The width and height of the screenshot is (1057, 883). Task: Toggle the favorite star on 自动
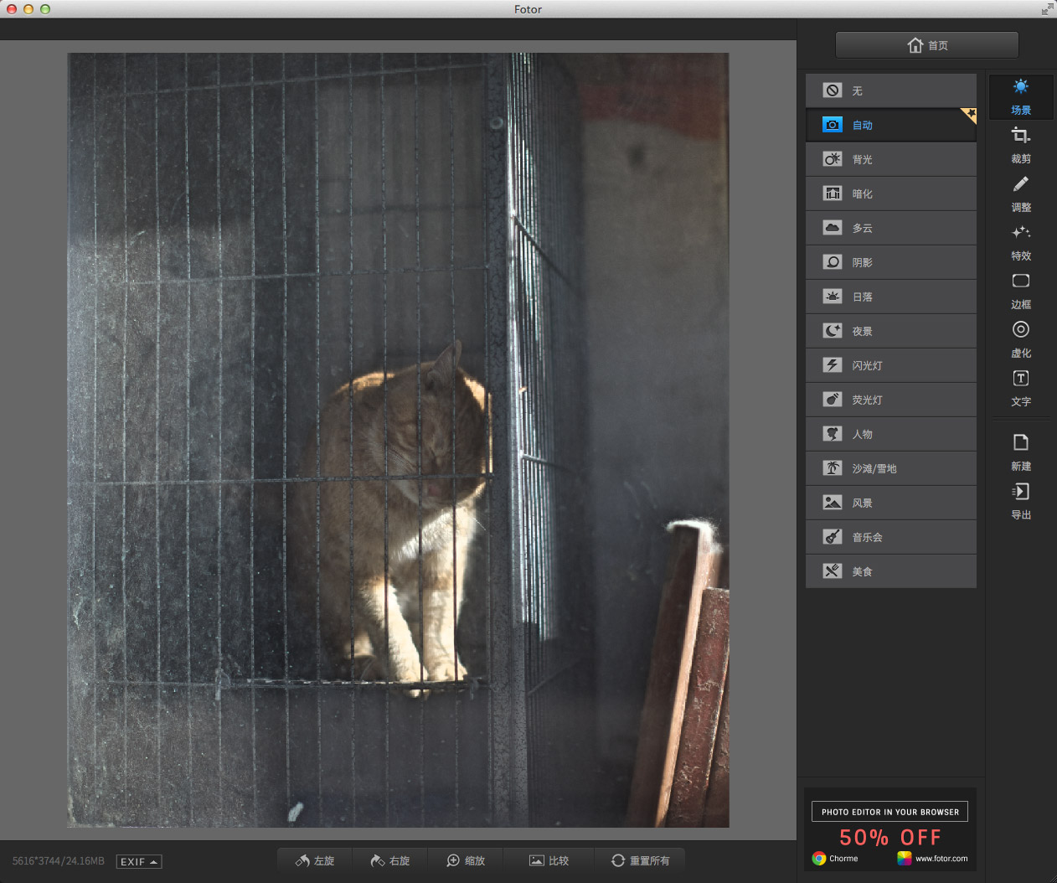pos(969,115)
